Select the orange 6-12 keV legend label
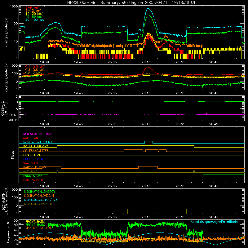 33,11
